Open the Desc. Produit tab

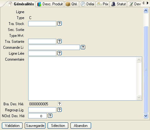coord(50,4)
